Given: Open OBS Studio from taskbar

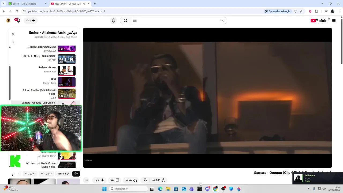Looking at the screenshot, I should (223, 189).
